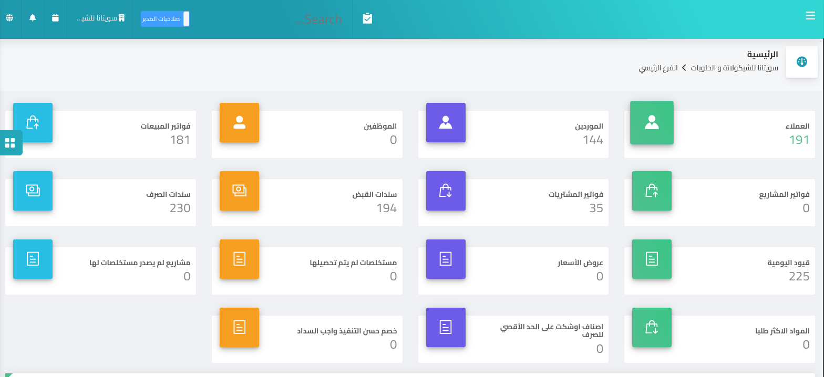Open the سندات الصرف card title
This screenshot has height=377, width=824.
tap(168, 194)
